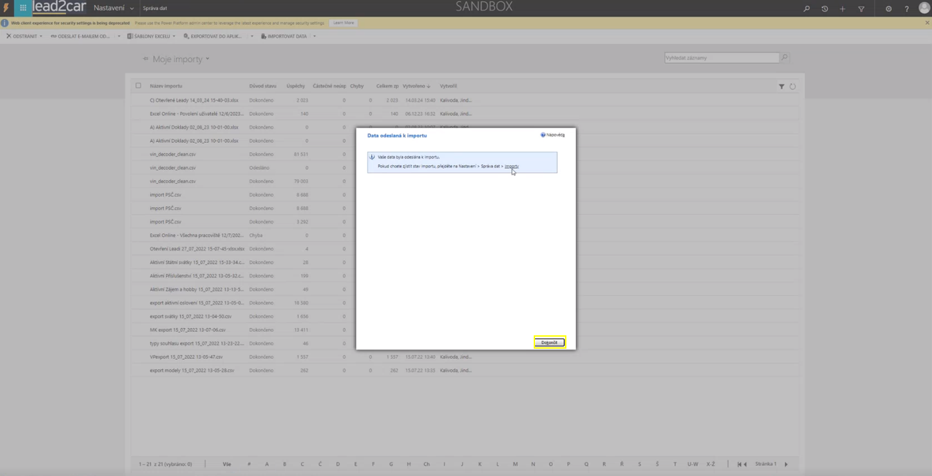Click the search magnifier in top bar
Image resolution: width=932 pixels, height=476 pixels.
806,9
